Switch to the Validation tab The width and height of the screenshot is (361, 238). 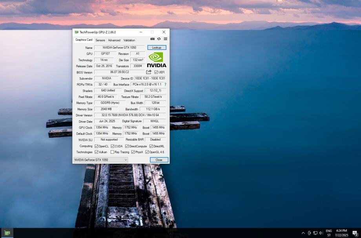coord(129,40)
